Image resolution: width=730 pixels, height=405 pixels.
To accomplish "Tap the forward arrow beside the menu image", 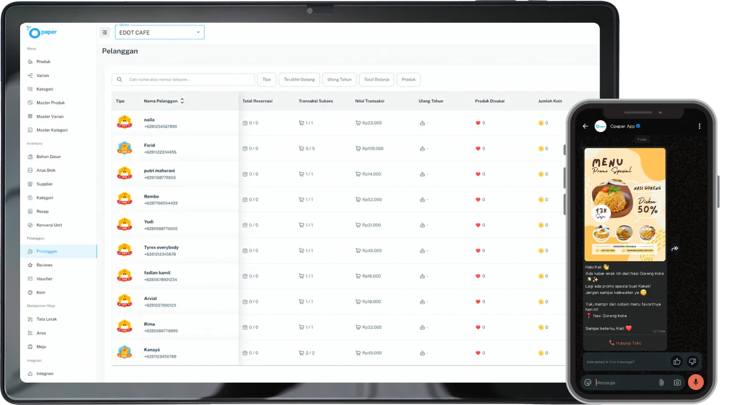I will pyautogui.click(x=675, y=248).
